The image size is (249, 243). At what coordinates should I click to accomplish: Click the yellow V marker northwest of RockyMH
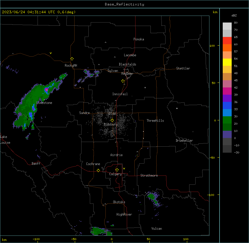click(x=51, y=53)
